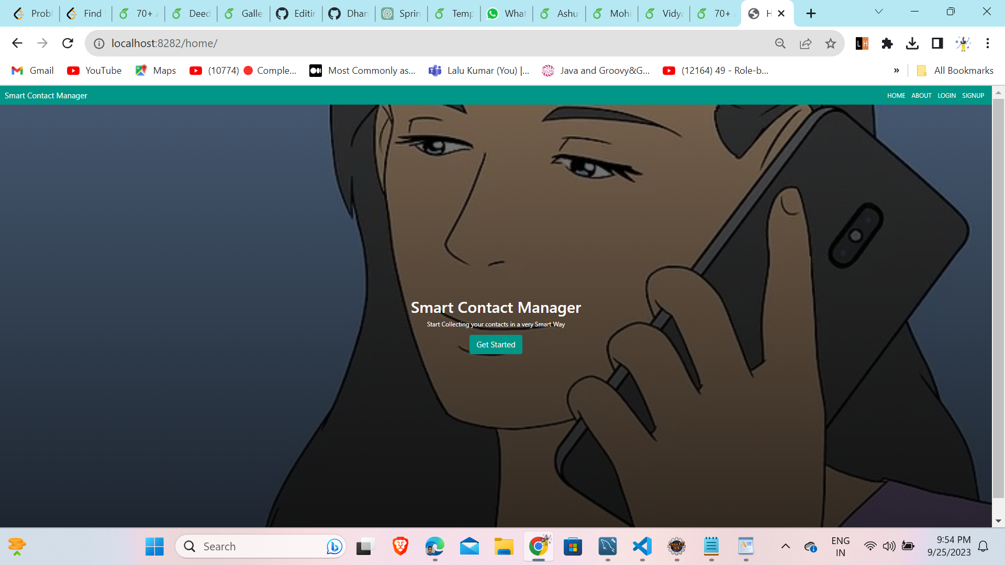1005x565 pixels.
Task: Open Brave browser from the taskbar
Action: click(x=400, y=546)
